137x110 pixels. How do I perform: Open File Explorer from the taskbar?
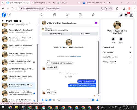[17, 107]
